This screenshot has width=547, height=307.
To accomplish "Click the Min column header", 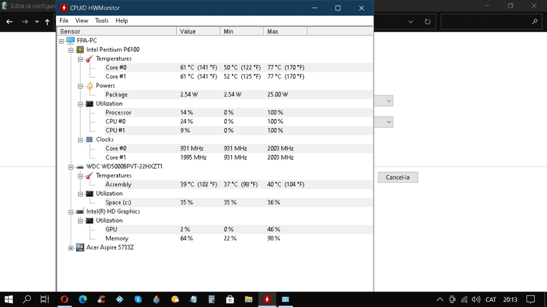I will [x=242, y=31].
